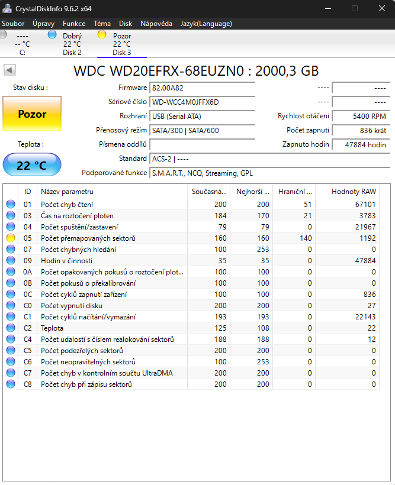The width and height of the screenshot is (395, 485).
Task: Click the previous disk arrow button
Action: 9,70
